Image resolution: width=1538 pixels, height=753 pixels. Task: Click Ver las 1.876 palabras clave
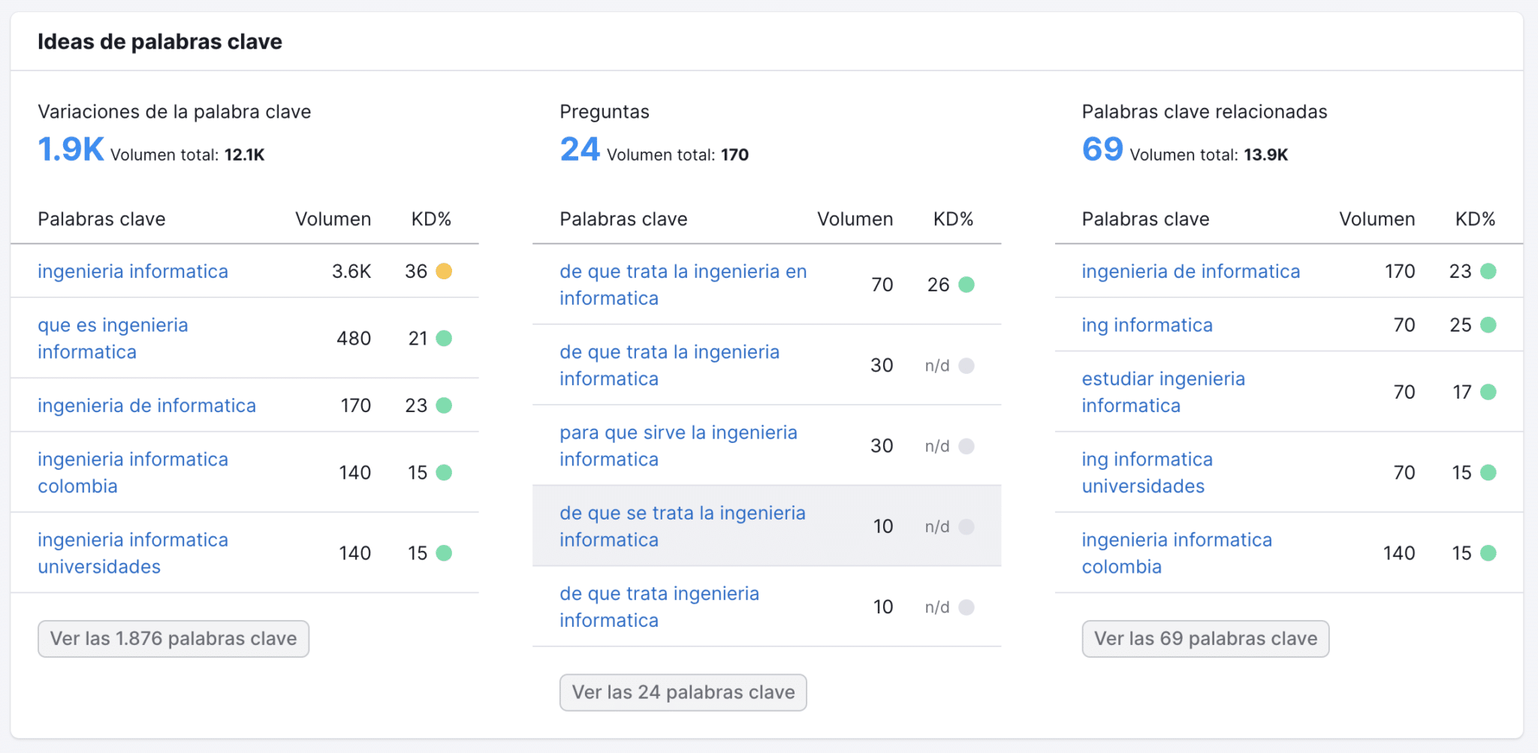pos(173,639)
